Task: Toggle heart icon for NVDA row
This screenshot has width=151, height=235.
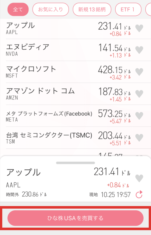Action: 139,50
